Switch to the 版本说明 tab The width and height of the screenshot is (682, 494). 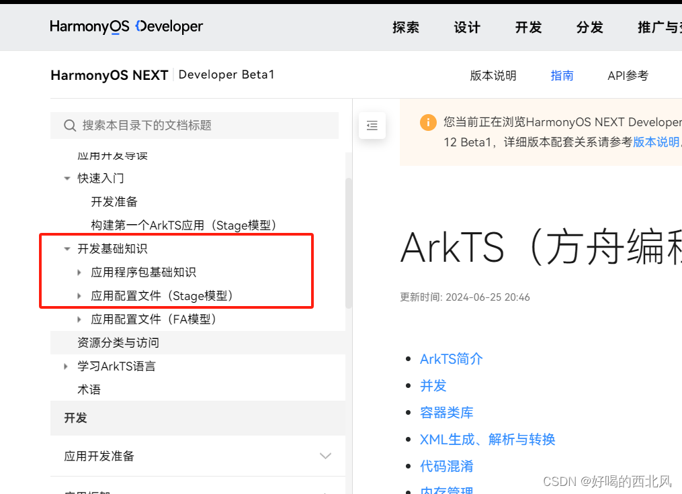point(493,76)
